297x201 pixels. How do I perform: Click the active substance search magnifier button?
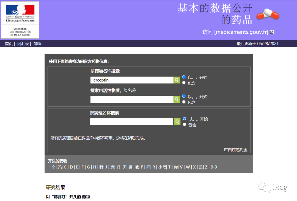[x=177, y=99]
